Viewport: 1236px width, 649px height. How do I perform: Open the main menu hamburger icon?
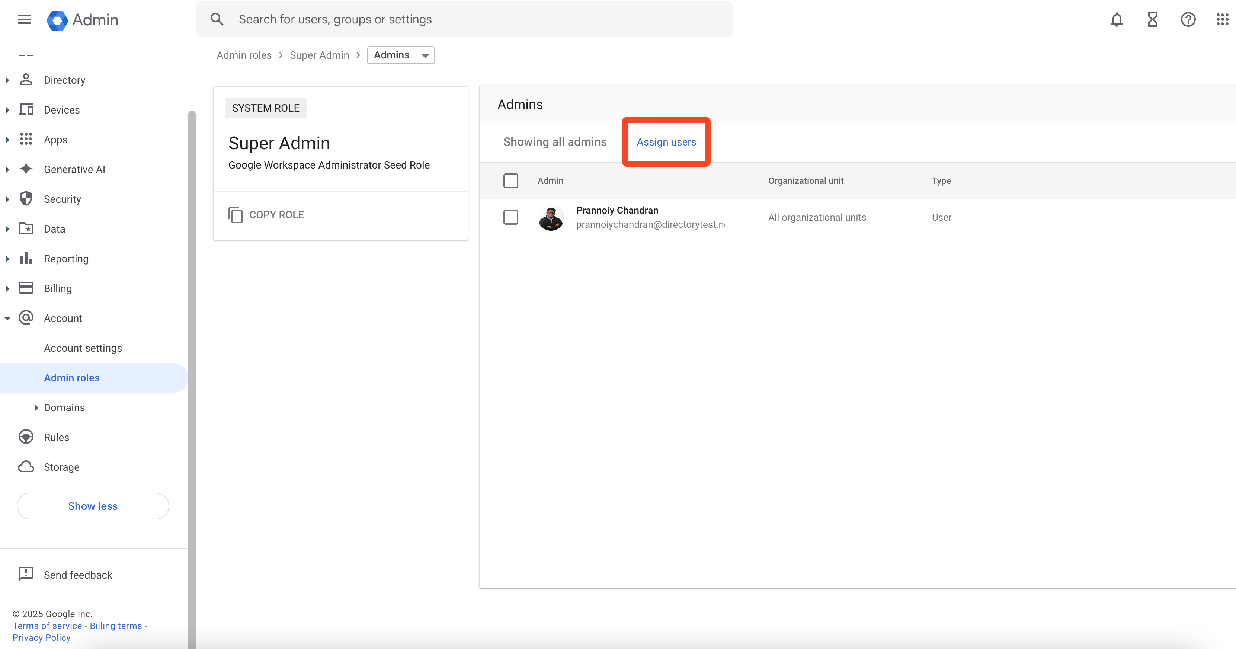(x=25, y=19)
